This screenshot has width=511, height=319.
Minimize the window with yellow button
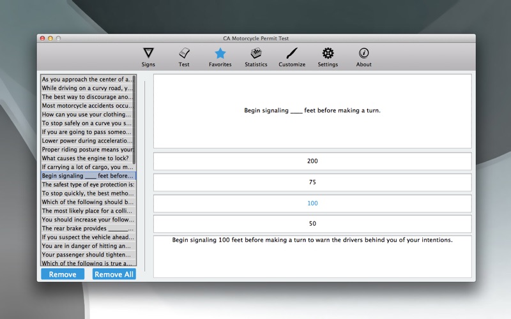click(50, 38)
